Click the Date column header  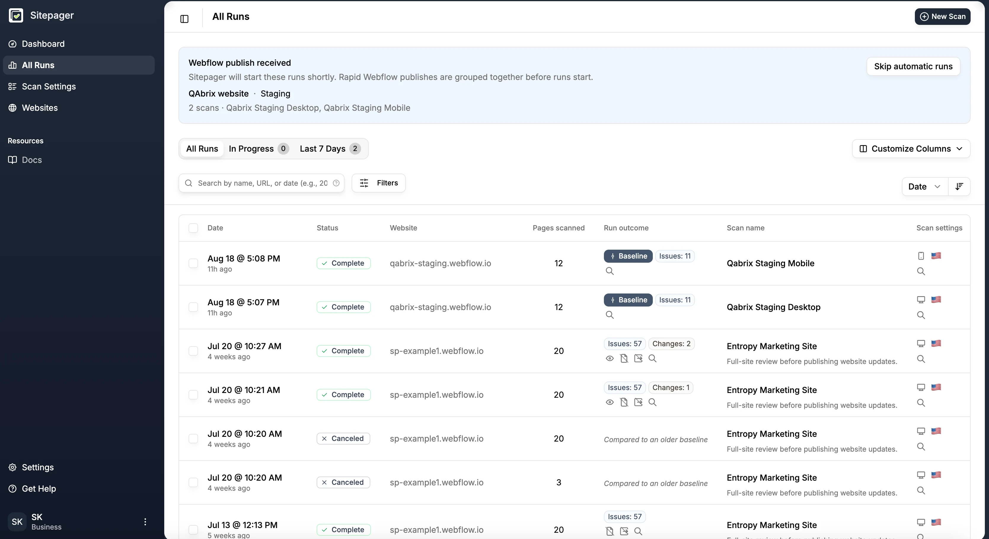[215, 228]
